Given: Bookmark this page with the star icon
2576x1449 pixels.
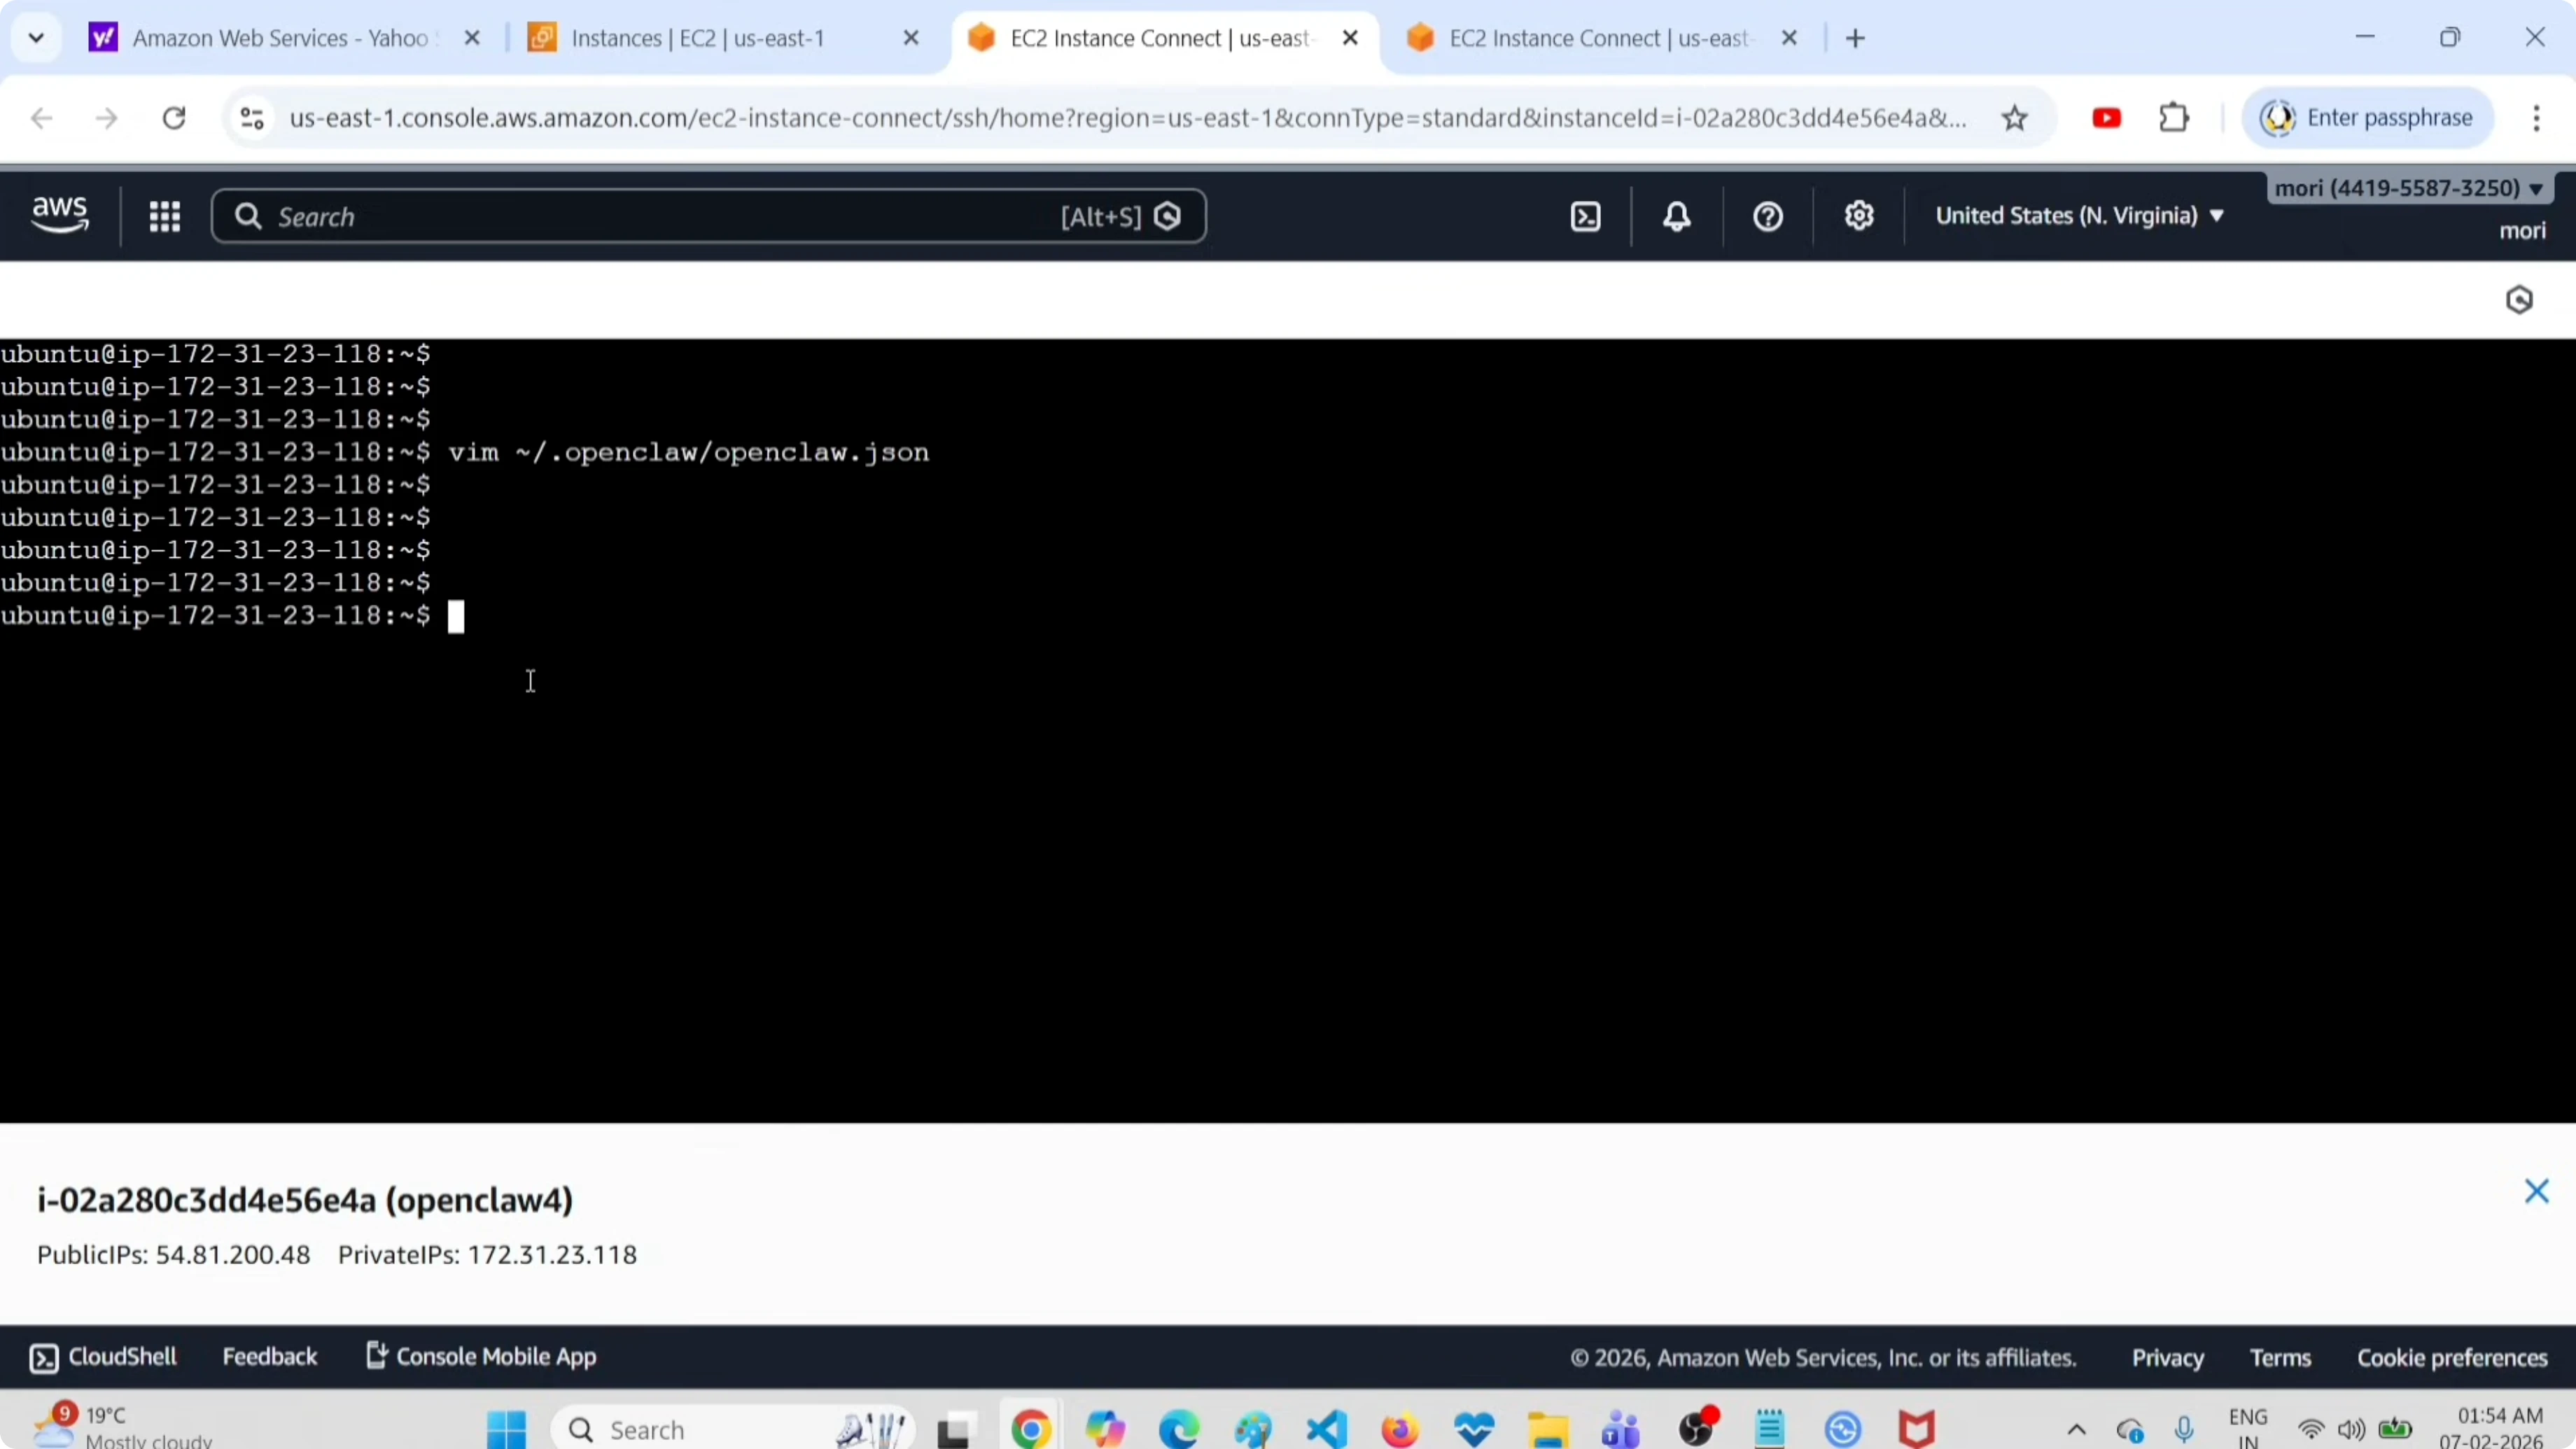Looking at the screenshot, I should tap(2014, 119).
